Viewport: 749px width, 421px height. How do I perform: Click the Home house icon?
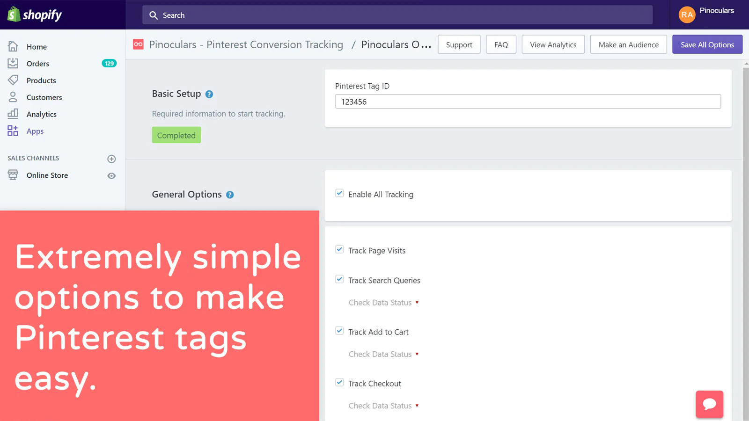point(13,46)
